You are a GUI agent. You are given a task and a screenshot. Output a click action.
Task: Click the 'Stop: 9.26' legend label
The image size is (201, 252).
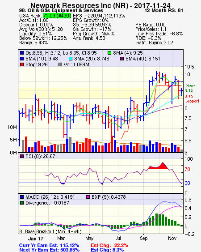[x=37, y=64]
